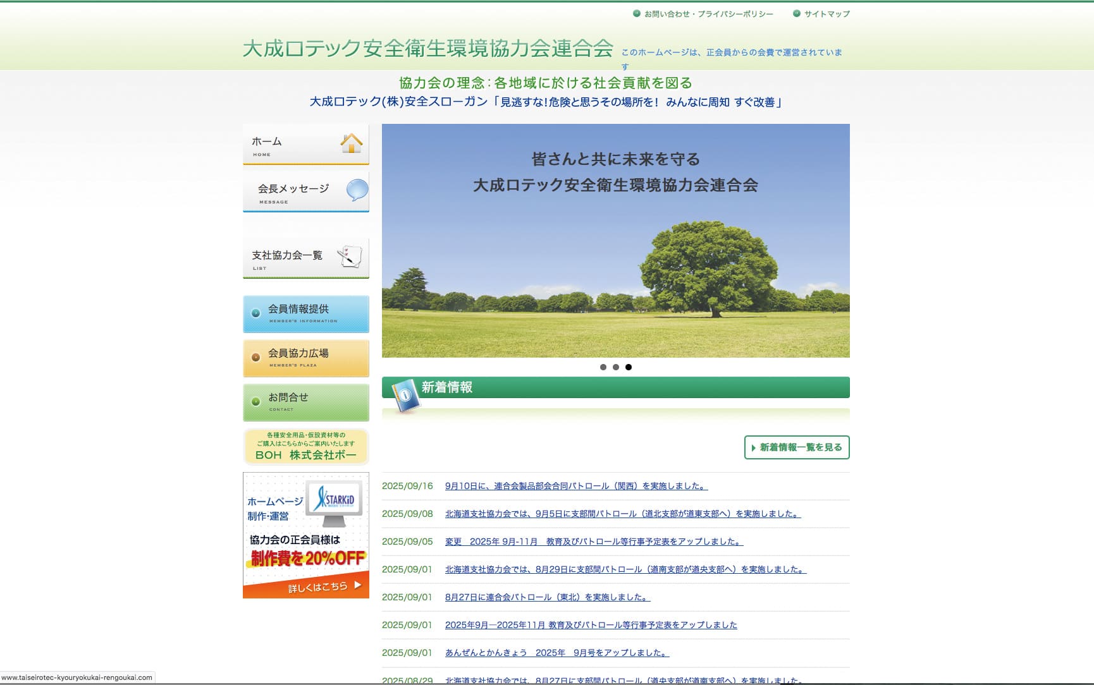Image resolution: width=1094 pixels, height=685 pixels.
Task: Click the blue dot on 会員情報提供
Action: click(256, 313)
